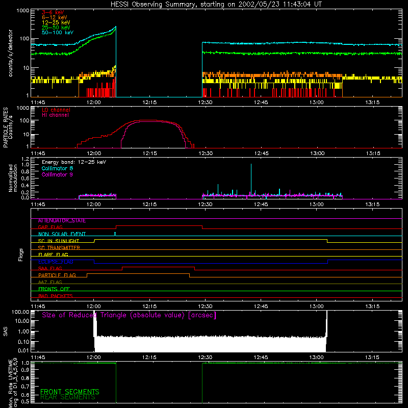Click the SAS axis label

(5, 331)
